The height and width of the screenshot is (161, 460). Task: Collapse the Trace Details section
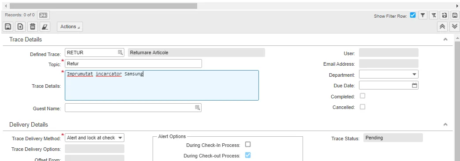[x=445, y=39]
